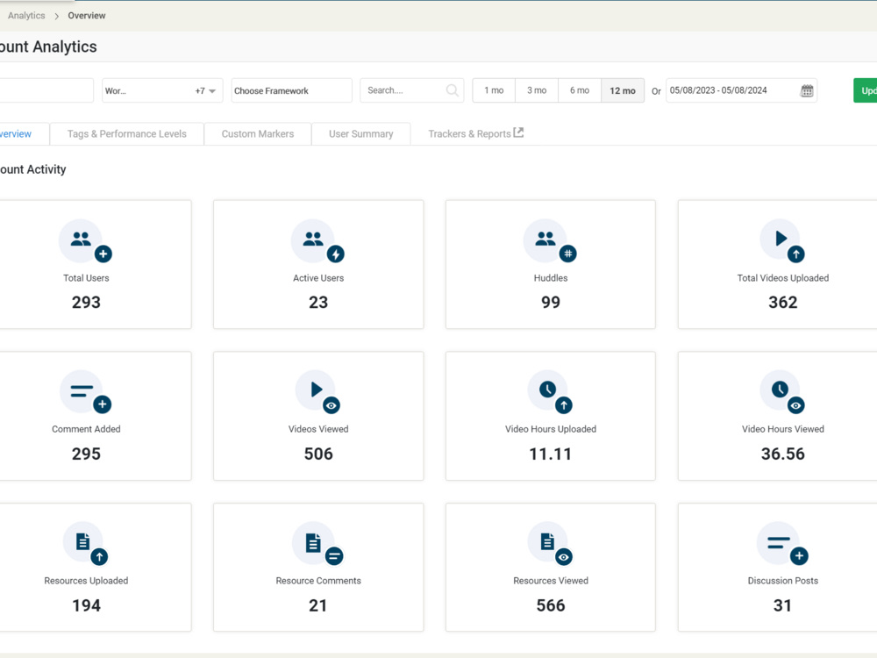Viewport: 877px width, 658px height.
Task: Click the Comment Added value 295
Action: [86, 454]
